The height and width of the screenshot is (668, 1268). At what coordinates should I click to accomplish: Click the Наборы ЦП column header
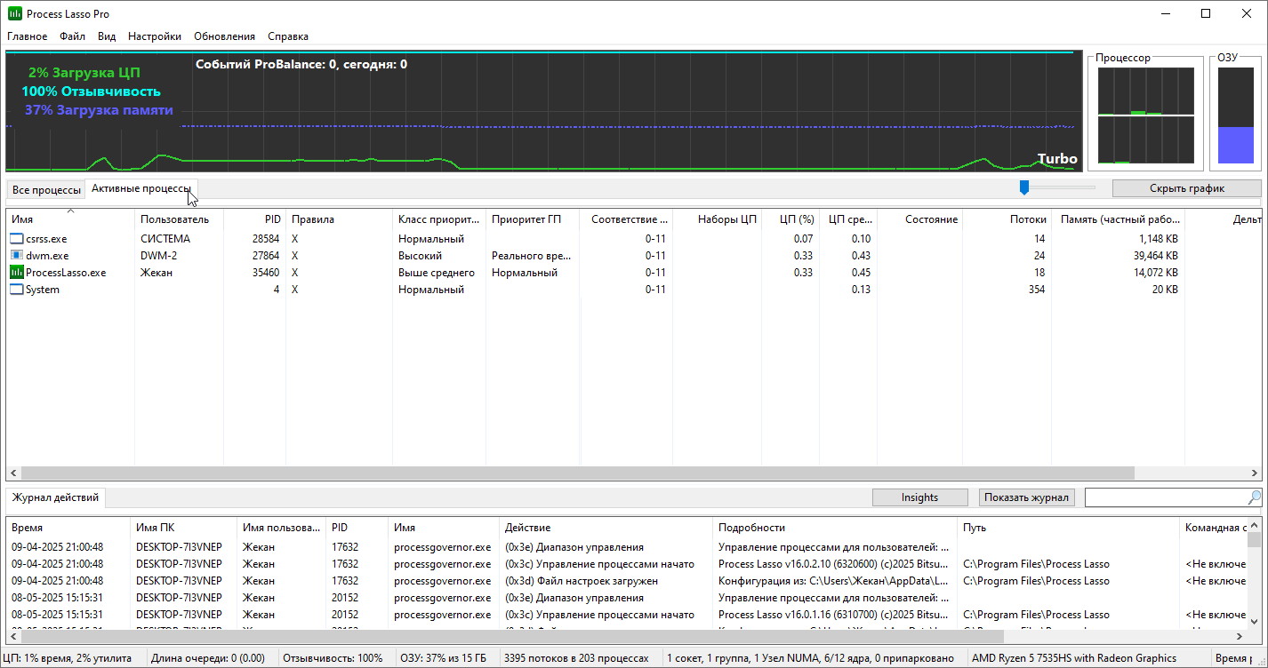pyautogui.click(x=718, y=219)
